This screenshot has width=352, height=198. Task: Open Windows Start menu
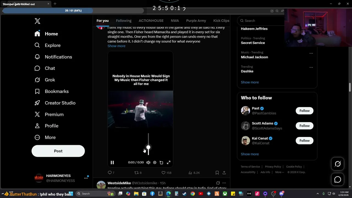pyautogui.click(x=71, y=194)
